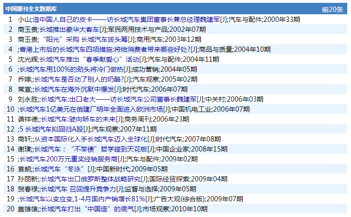Open link 长城汽车出口俄罗斯整体战略研究
This screenshot has width=351, height=217.
pos(91,179)
